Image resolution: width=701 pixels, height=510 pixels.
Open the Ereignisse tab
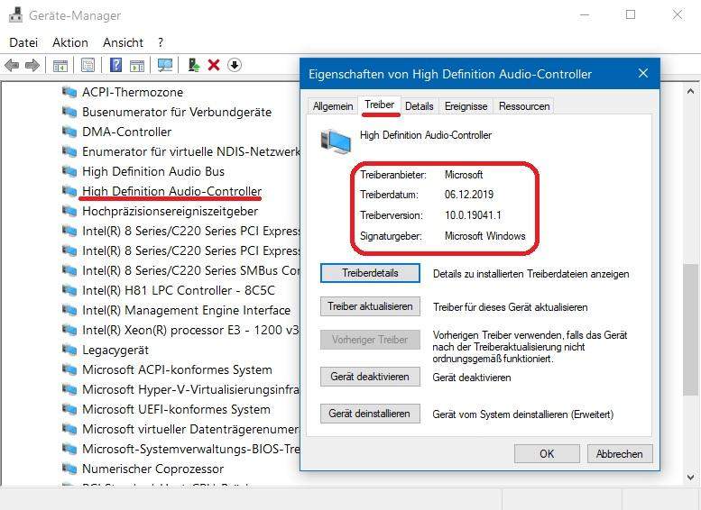click(466, 106)
